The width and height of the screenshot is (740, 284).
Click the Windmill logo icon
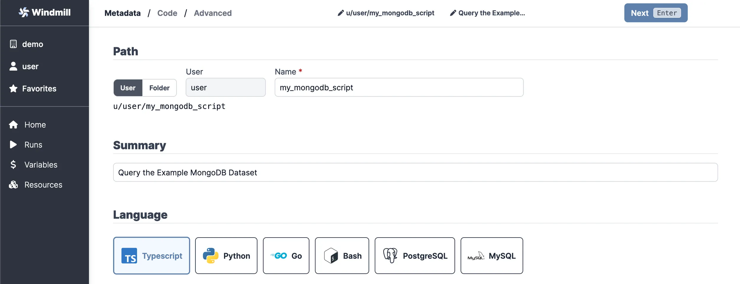24,12
